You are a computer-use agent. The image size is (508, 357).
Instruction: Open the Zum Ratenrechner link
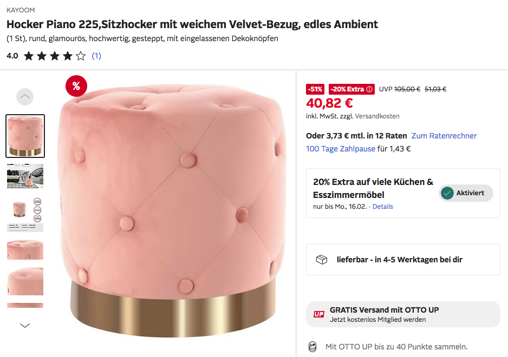click(444, 136)
